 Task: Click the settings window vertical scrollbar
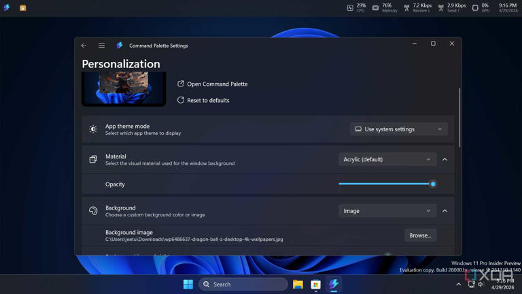[x=459, y=117]
